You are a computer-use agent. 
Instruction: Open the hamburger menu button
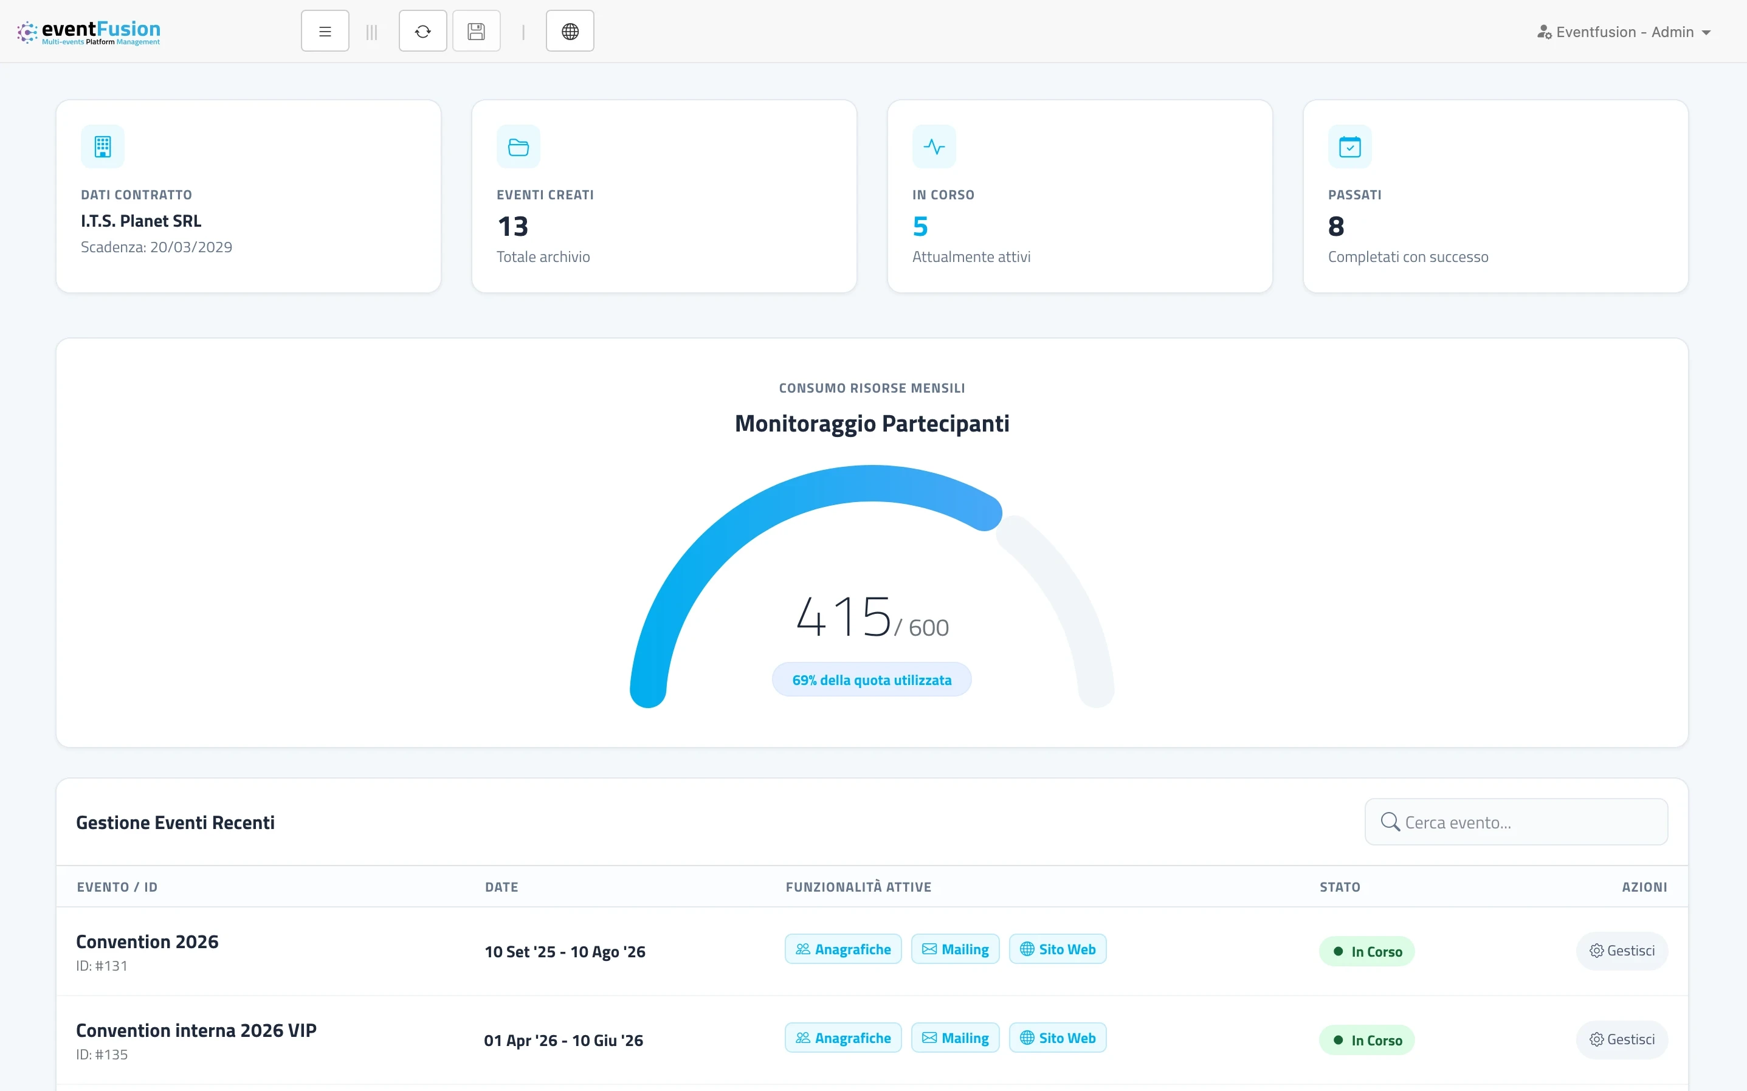click(325, 31)
